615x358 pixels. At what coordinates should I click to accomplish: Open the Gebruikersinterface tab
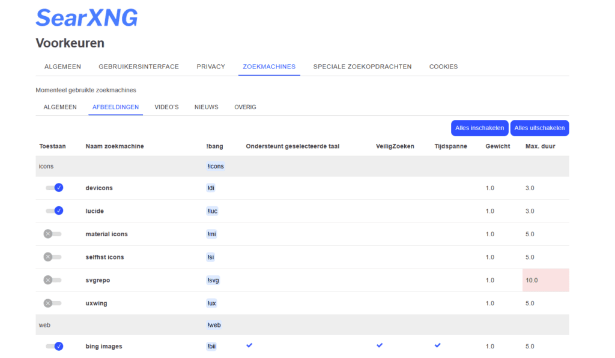click(139, 67)
